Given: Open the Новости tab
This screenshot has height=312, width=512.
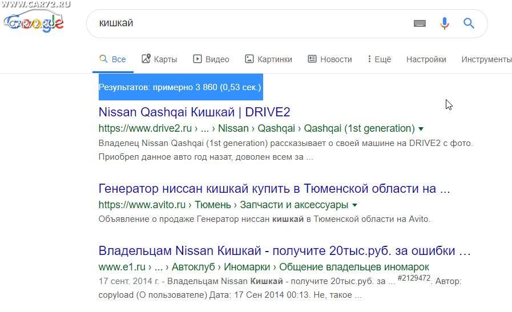Looking at the screenshot, I should 330,59.
